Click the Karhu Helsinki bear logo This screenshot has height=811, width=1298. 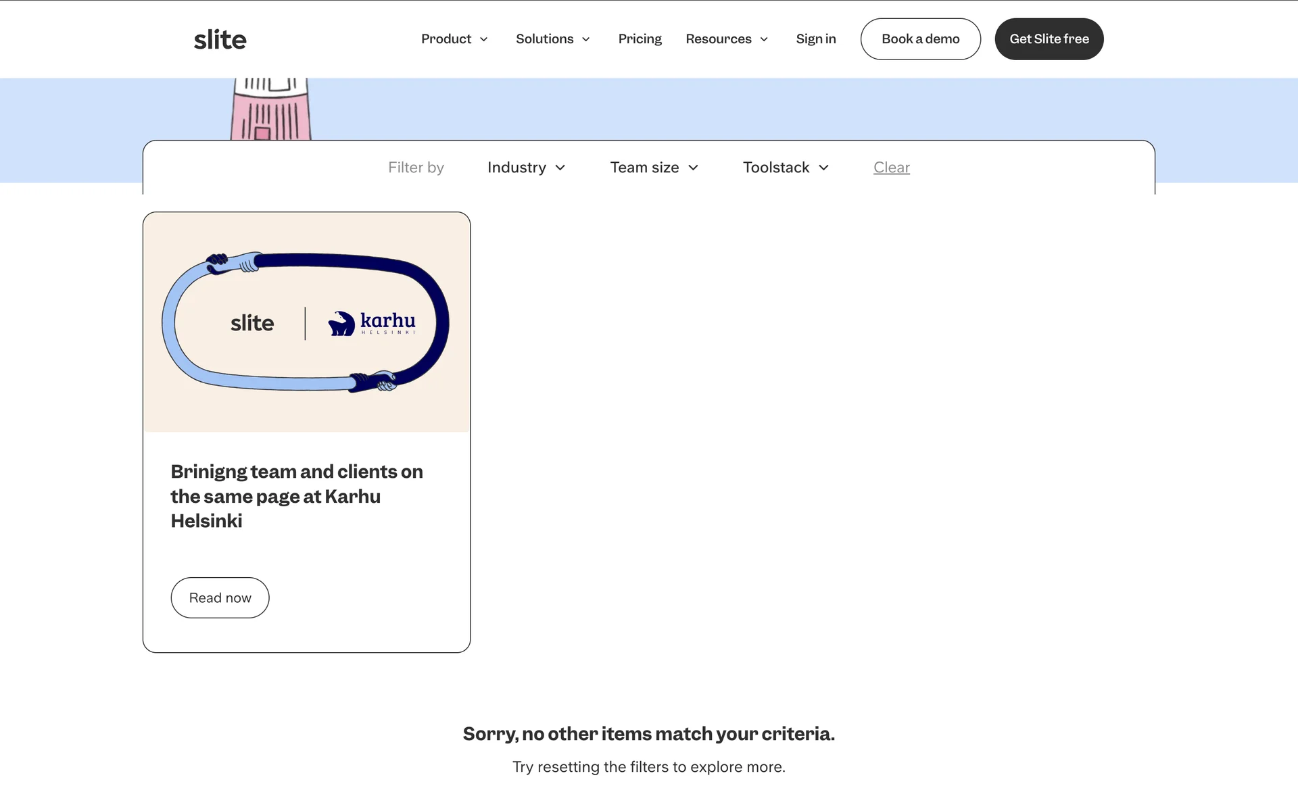(x=341, y=324)
